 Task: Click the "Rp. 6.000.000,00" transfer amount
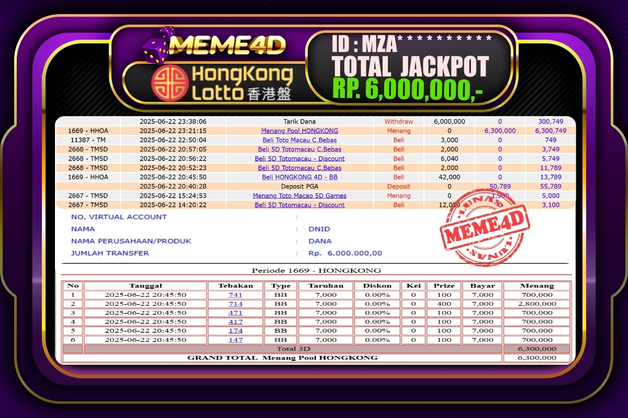point(345,253)
